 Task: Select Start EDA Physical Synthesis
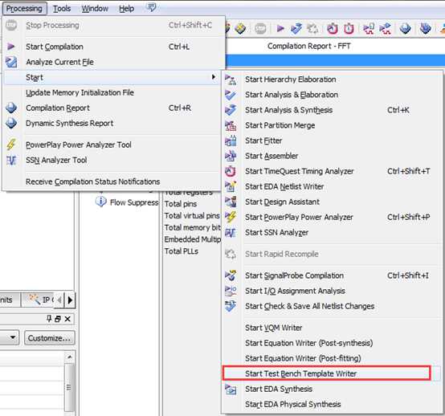(332, 405)
